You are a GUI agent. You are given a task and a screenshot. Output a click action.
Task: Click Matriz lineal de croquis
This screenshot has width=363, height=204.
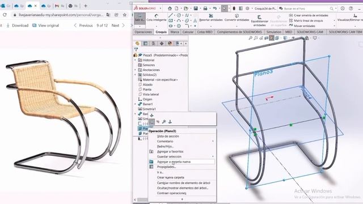306,20
